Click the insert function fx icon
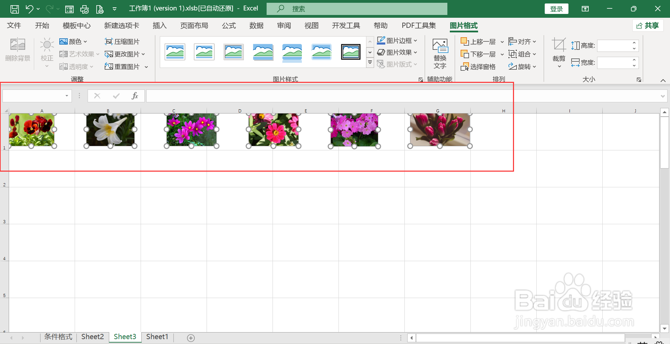 point(135,96)
